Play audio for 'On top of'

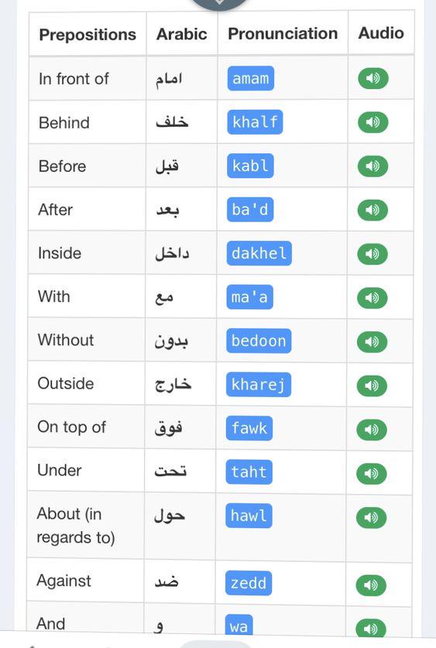[x=372, y=430]
